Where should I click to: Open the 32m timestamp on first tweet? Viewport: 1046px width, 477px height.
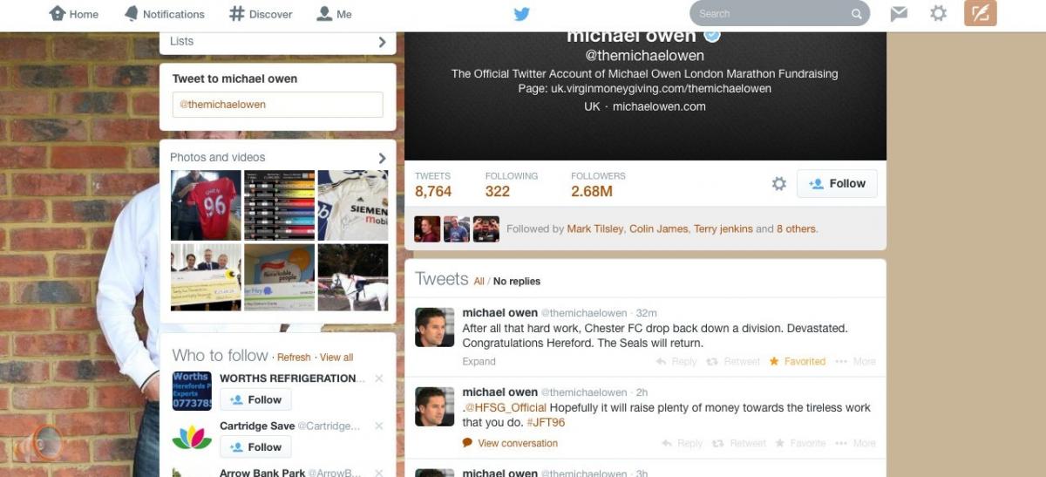pos(647,313)
